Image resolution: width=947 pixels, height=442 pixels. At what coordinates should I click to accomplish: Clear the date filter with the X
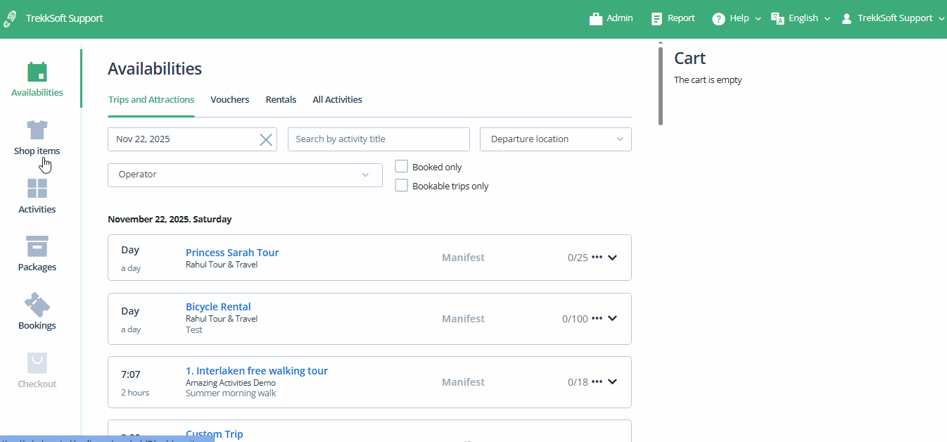(x=266, y=139)
